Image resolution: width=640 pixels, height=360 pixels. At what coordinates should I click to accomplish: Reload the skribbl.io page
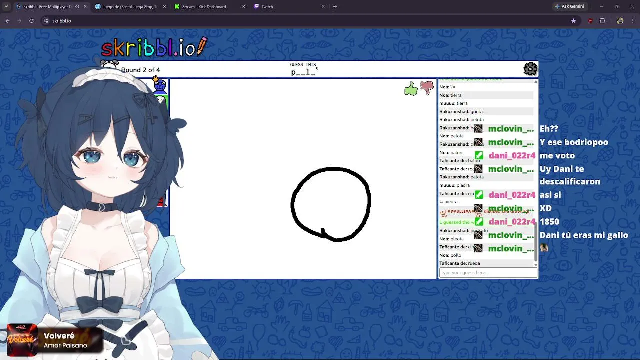coord(31,21)
